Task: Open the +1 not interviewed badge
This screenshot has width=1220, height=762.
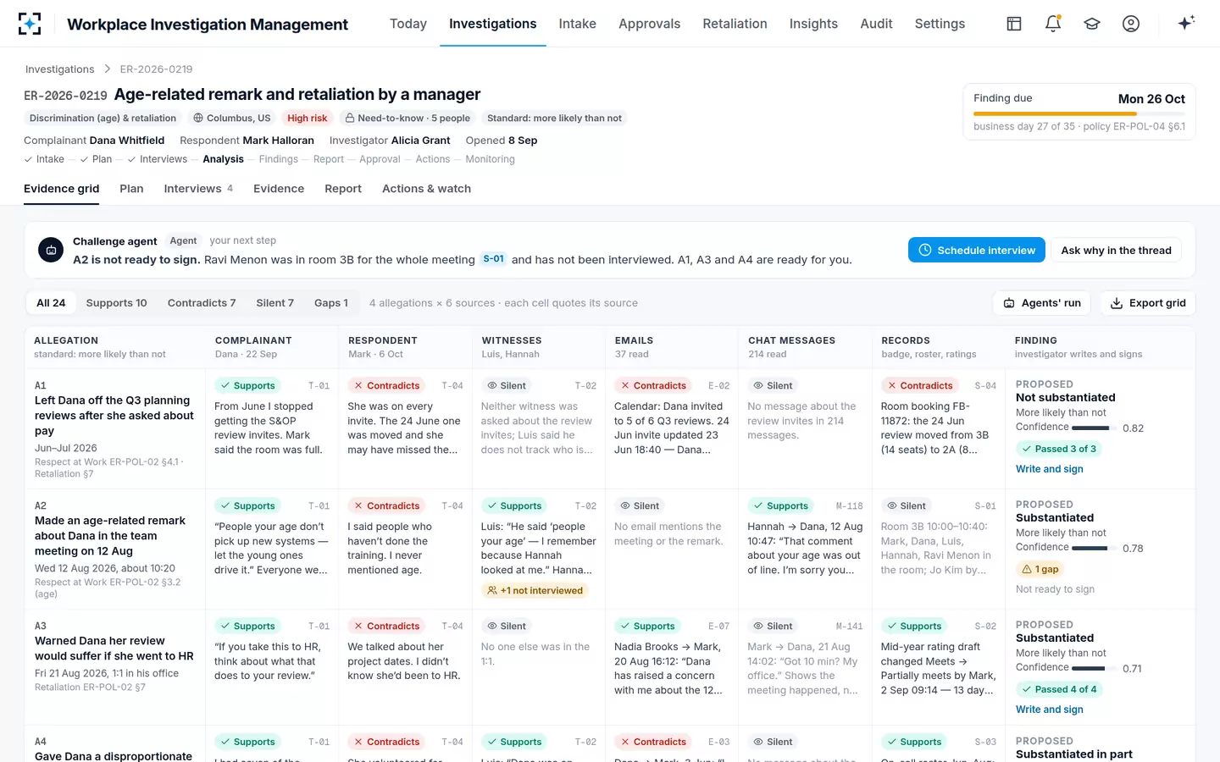Action: tap(535, 591)
